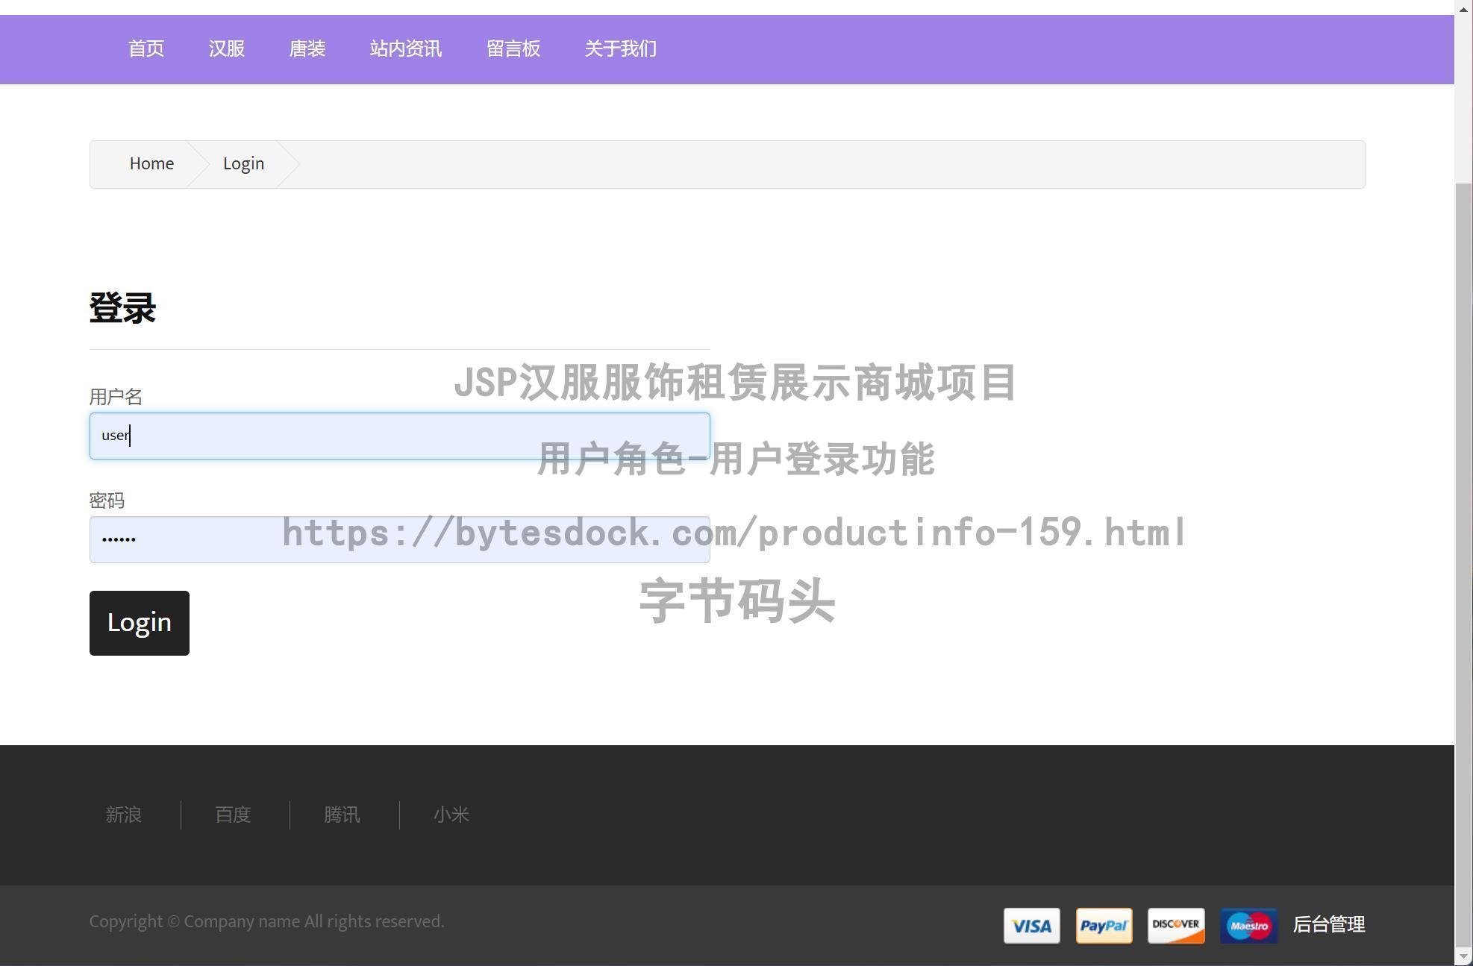This screenshot has height=966, width=1473.
Task: Select the Login breadcrumb item
Action: click(x=243, y=163)
